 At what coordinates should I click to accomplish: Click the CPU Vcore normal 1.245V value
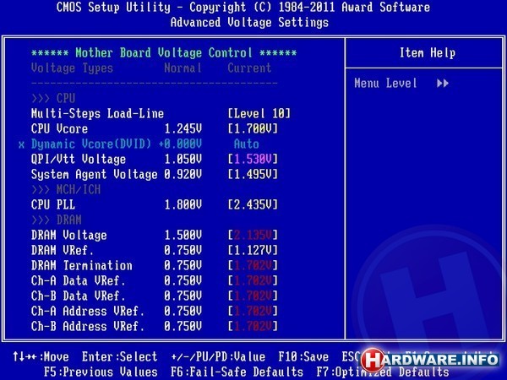183,129
